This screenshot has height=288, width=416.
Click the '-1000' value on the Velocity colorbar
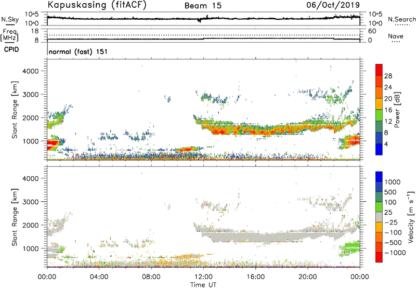point(395,253)
